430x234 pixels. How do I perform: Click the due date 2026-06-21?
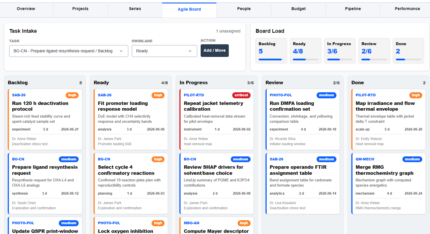(x=70, y=129)
